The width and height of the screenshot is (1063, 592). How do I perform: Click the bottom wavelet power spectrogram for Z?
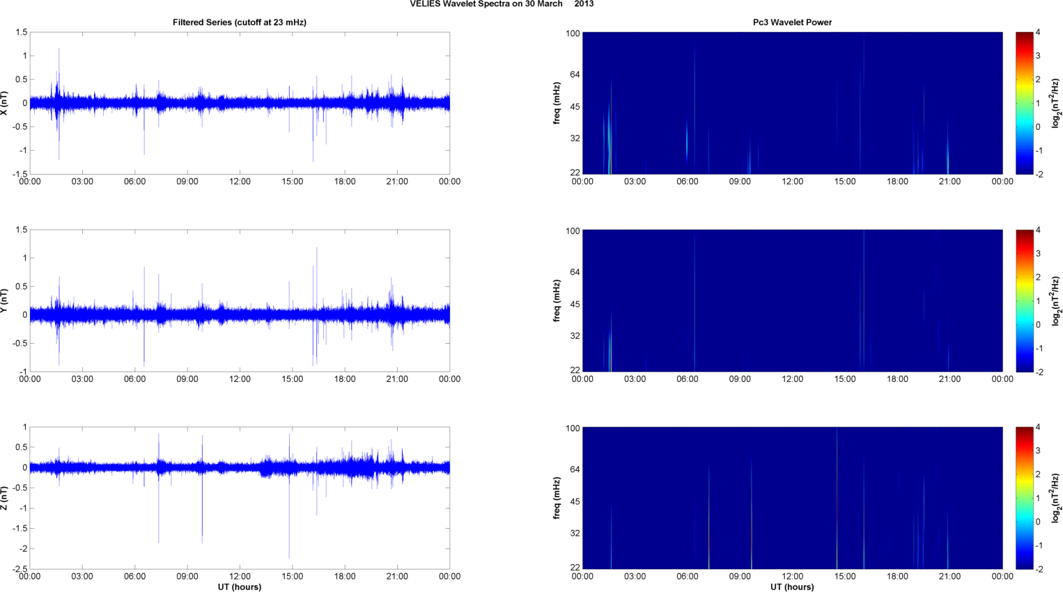click(792, 498)
